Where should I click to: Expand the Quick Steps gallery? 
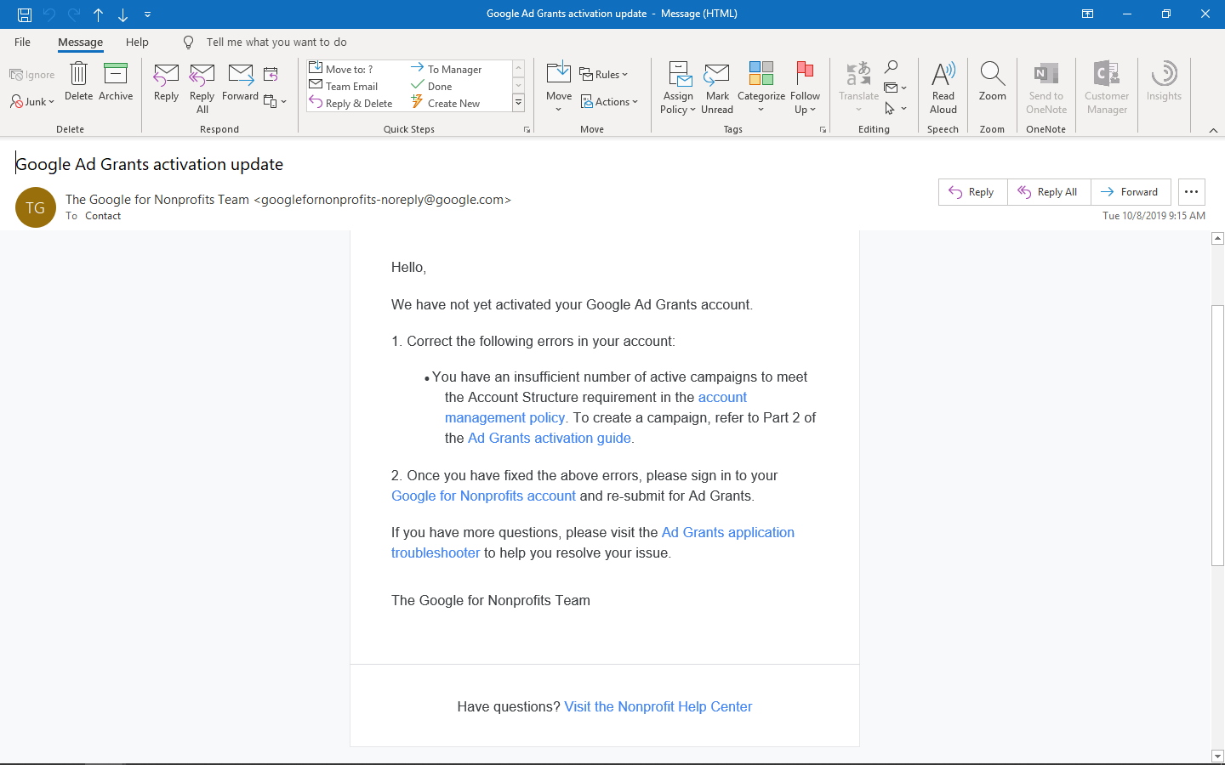point(518,103)
